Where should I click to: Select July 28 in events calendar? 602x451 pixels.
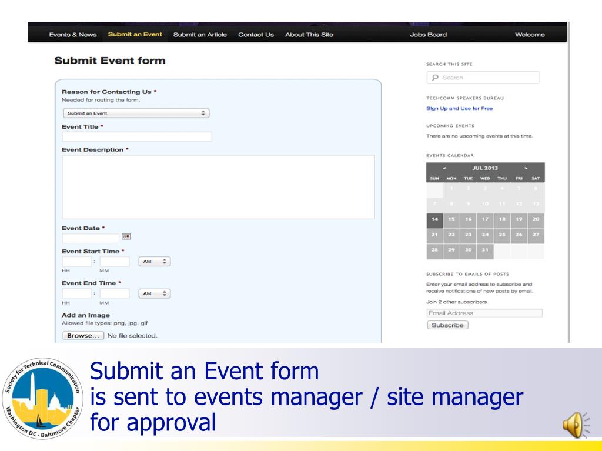434,251
